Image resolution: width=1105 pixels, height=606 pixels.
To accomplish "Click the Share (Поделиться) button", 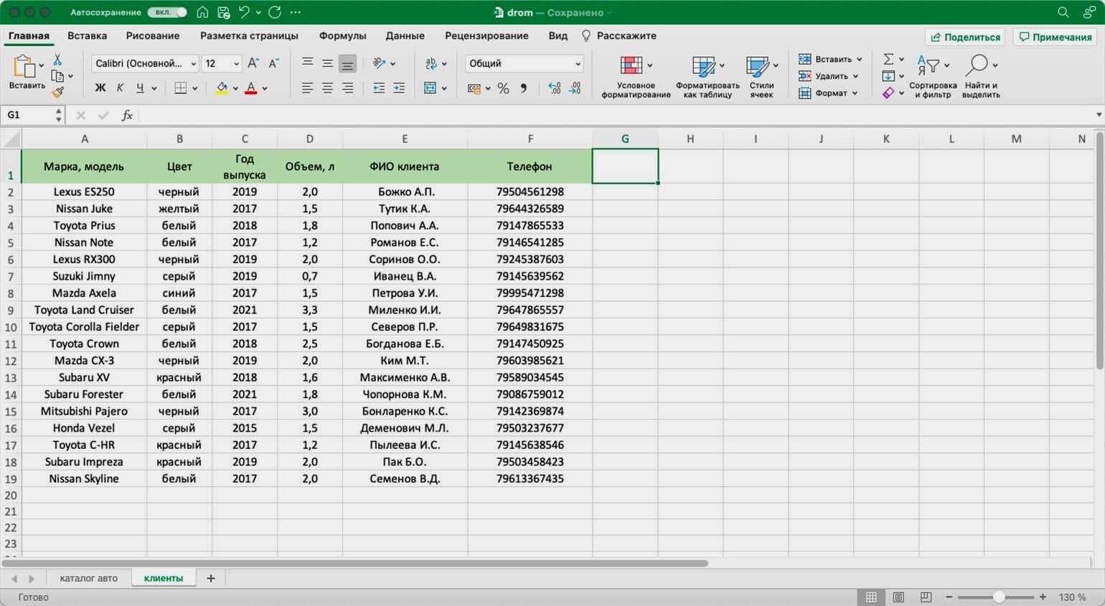I will point(965,37).
